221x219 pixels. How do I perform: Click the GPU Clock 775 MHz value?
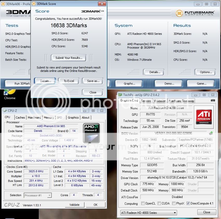148,184
